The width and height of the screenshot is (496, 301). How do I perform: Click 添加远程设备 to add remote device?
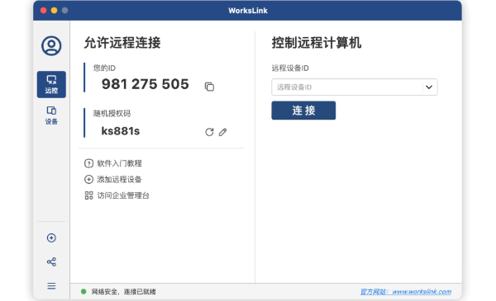[x=119, y=180]
